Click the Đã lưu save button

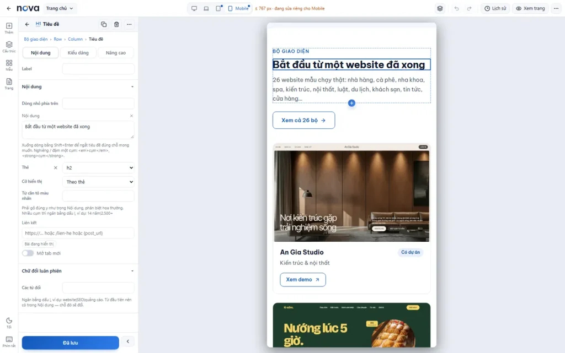tap(70, 343)
